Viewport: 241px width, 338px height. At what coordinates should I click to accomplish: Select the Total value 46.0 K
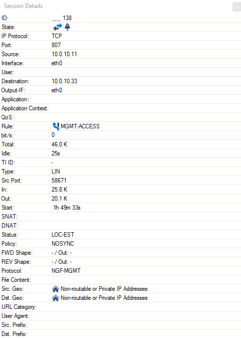59,144
